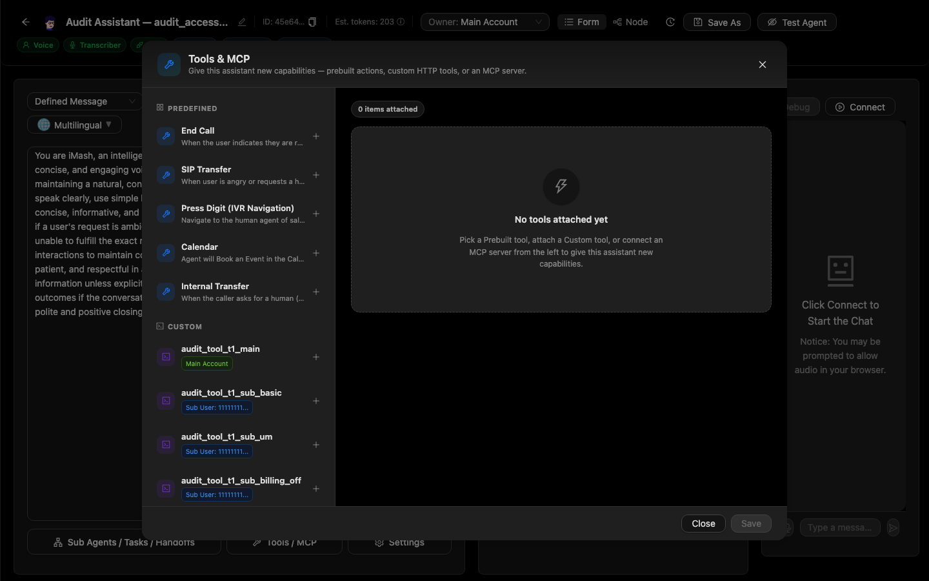The image size is (929, 581).
Task: Add audit_tool_t1_sub_basic via plus icon
Action: 316,401
